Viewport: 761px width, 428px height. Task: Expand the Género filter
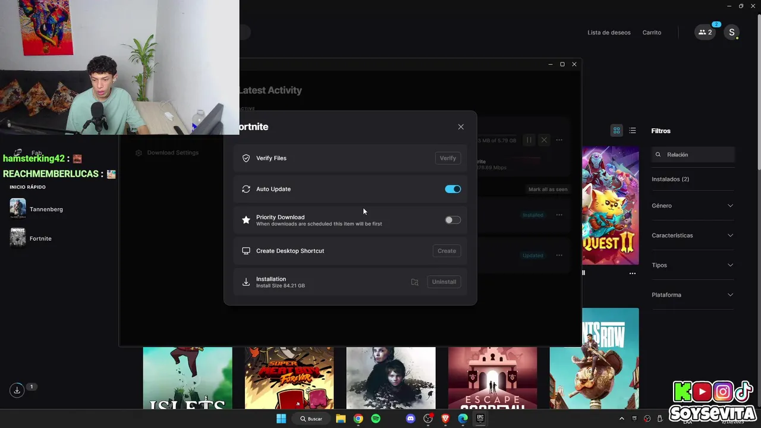tap(693, 206)
